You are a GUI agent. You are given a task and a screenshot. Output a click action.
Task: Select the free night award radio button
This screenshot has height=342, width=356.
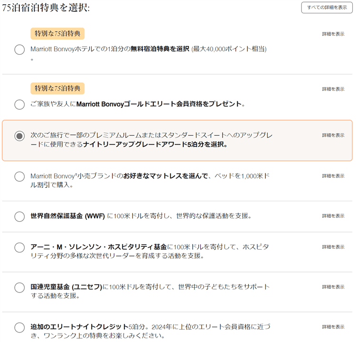pos(19,49)
